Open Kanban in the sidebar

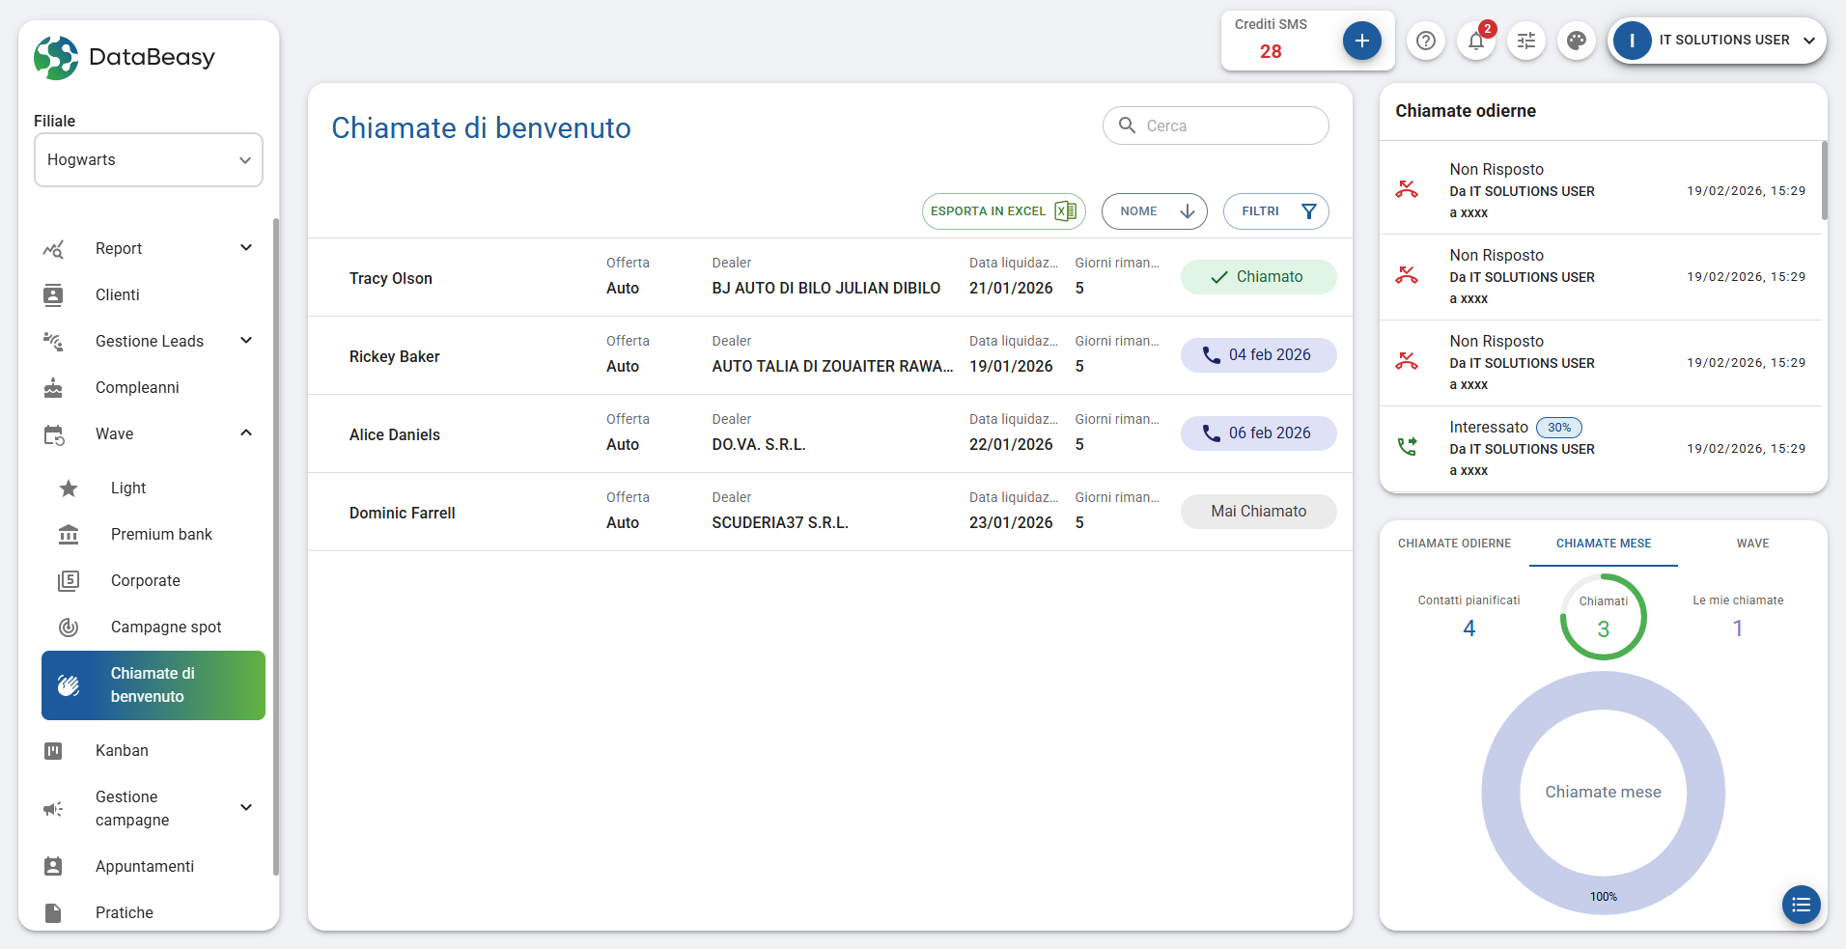122,750
